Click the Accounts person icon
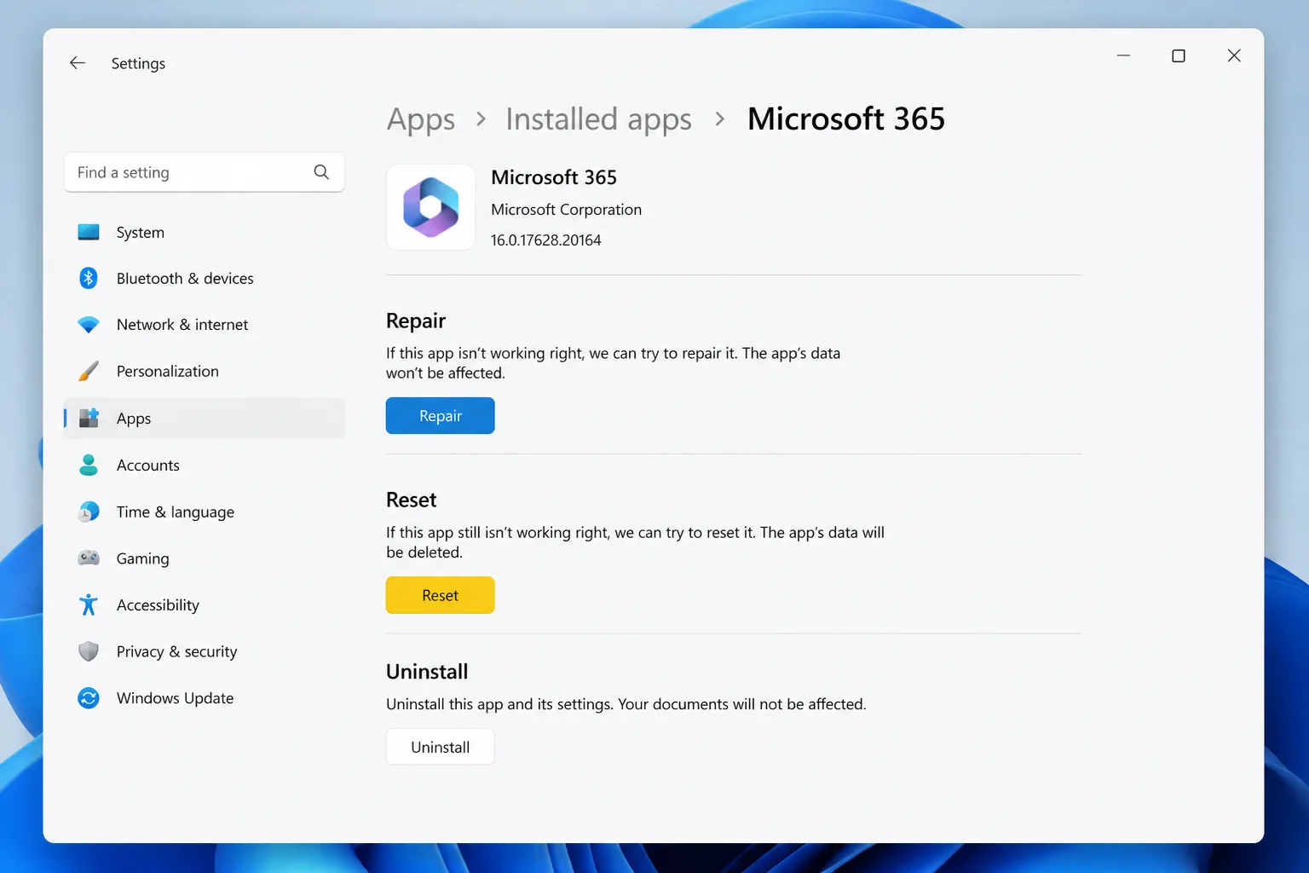Viewport: 1309px width, 873px height. point(89,465)
